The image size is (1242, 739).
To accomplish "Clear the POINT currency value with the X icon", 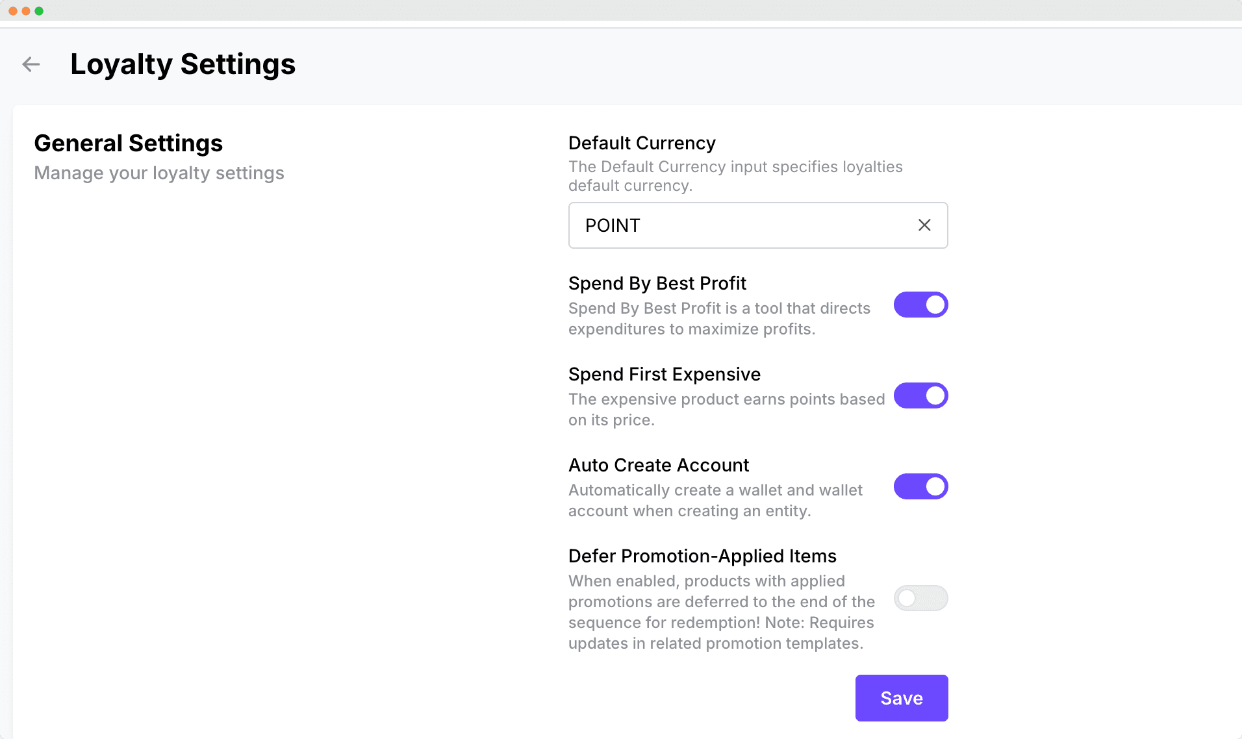I will [924, 225].
